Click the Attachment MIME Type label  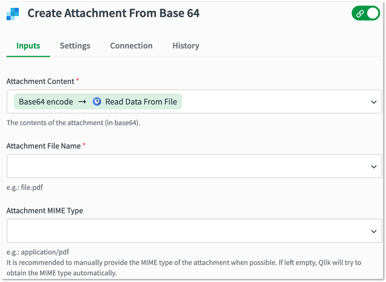click(45, 211)
